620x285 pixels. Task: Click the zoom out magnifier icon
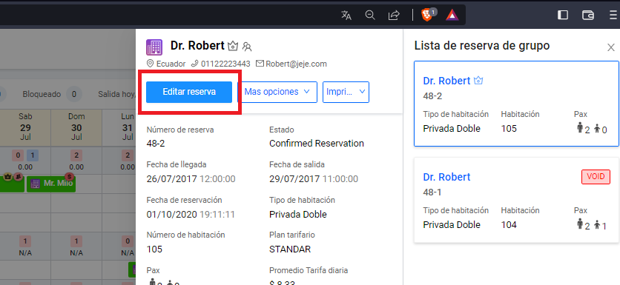tap(370, 16)
